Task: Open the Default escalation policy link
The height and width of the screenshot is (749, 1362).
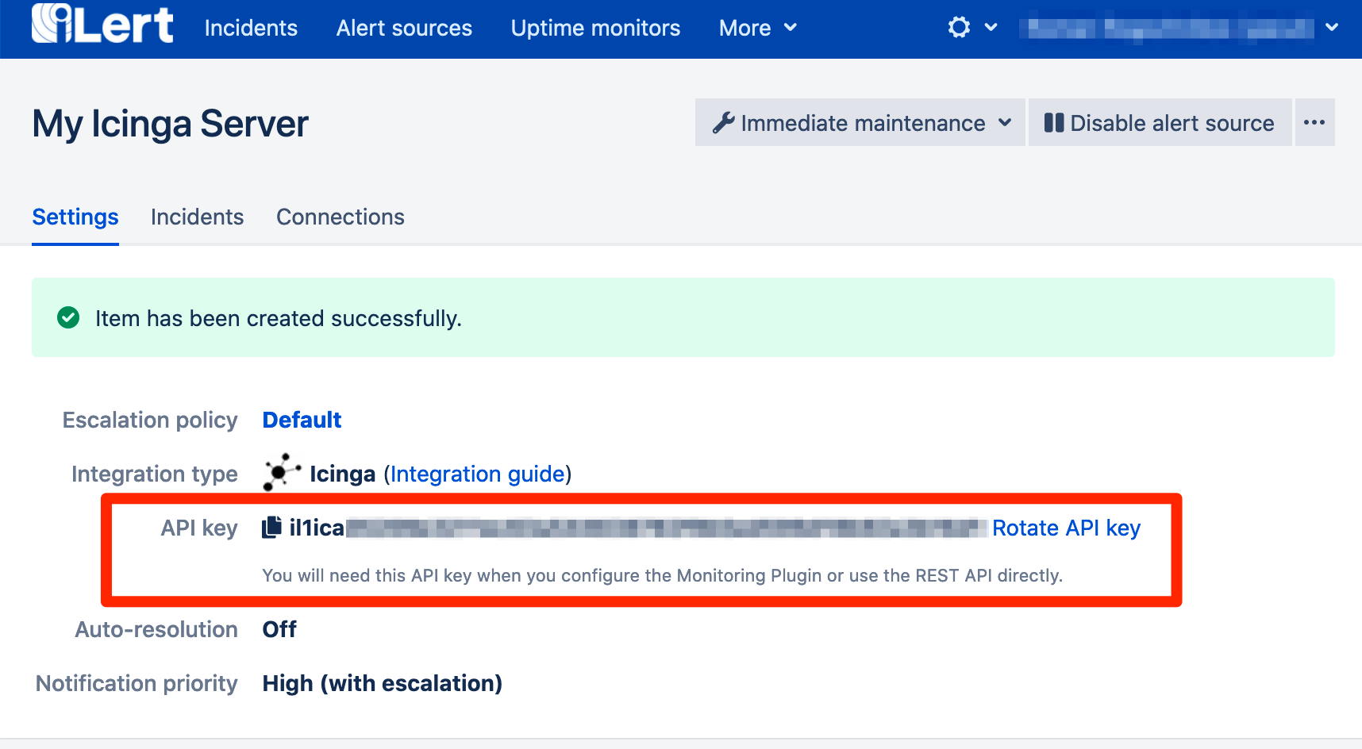Action: tap(302, 420)
